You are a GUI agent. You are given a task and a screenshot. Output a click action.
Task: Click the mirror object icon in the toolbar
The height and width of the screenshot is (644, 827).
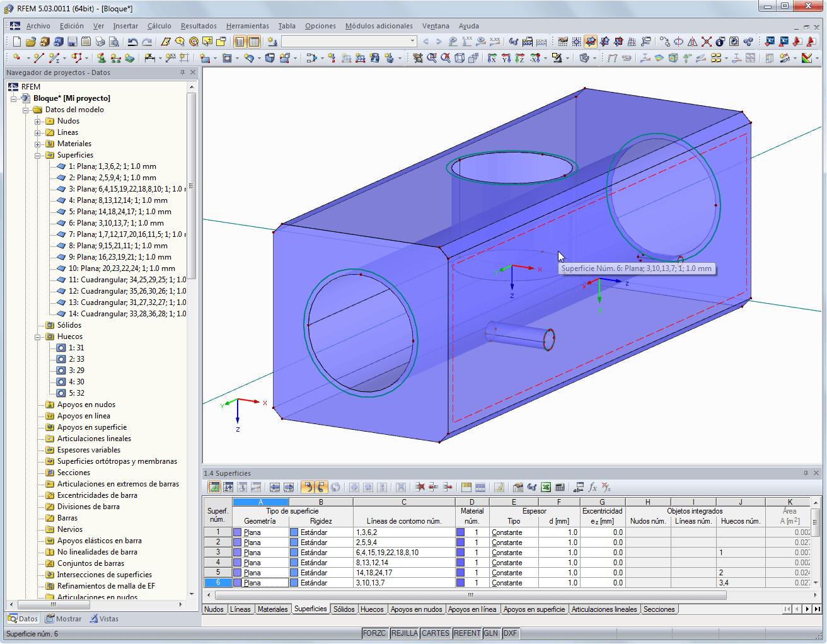[692, 42]
